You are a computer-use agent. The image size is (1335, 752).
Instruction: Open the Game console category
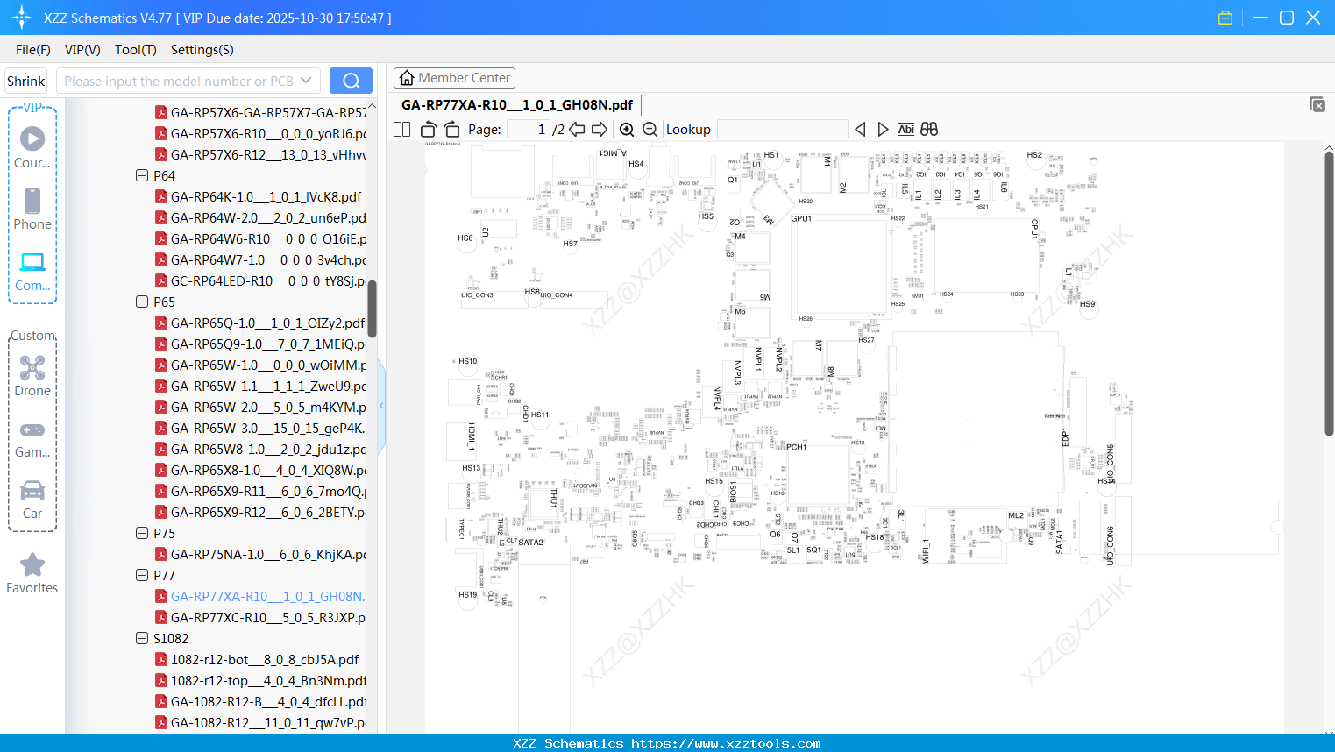(x=32, y=438)
